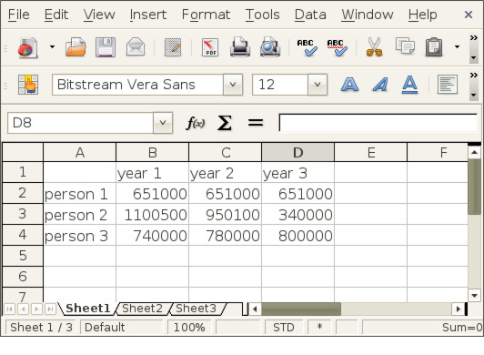Click the New Spreadsheet icon
The width and height of the screenshot is (484, 355).
click(28, 47)
